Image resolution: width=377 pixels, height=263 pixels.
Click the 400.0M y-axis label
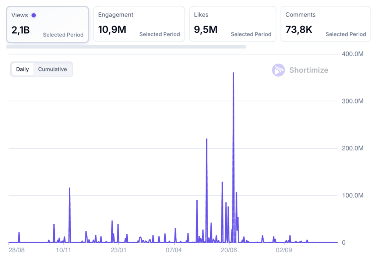(353, 54)
